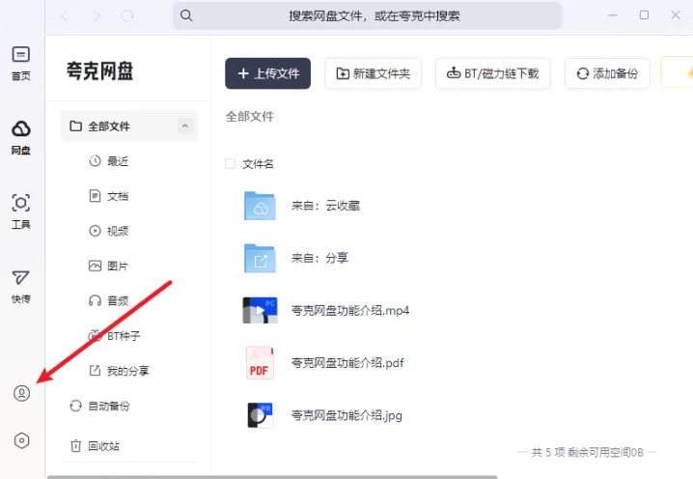Click the file name 夸克网盘功能介绍.pdf
The image size is (693, 479).
coord(347,363)
